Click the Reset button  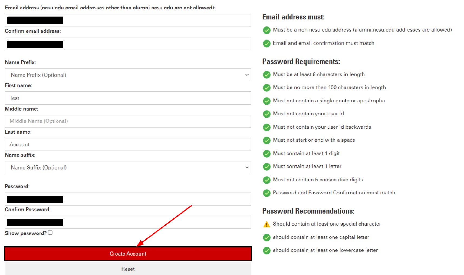(128, 269)
